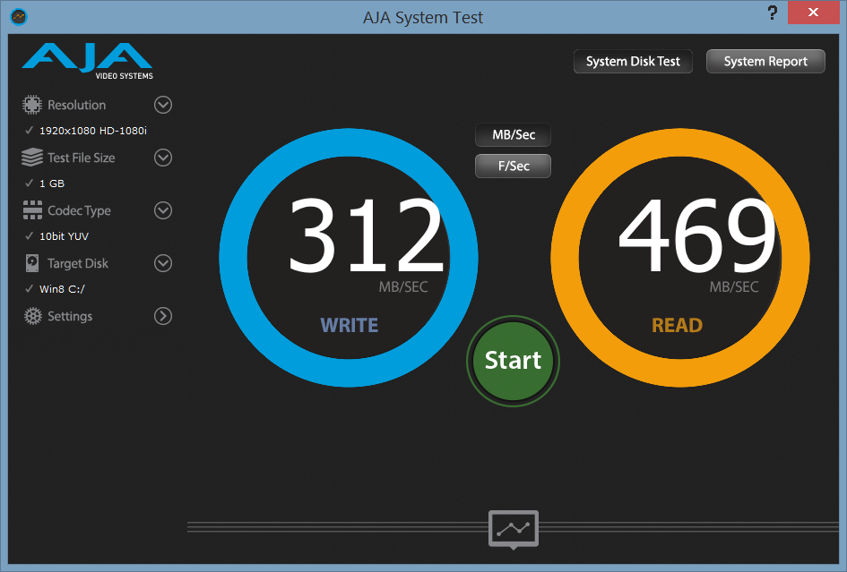Open the Settings panel arrow
This screenshot has width=847, height=572.
point(163,316)
